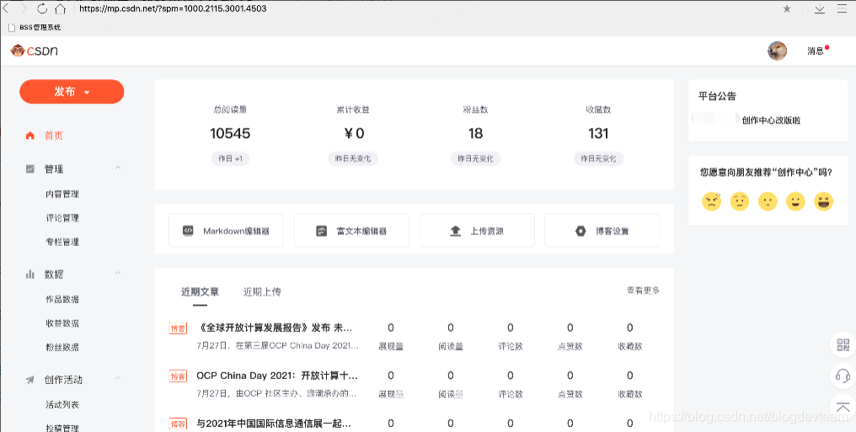
Task: Select the smiling face rating
Action: (795, 201)
